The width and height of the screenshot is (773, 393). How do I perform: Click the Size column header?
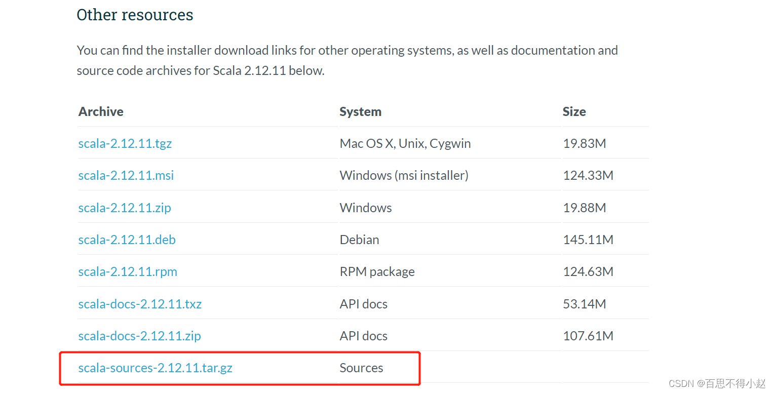[x=574, y=111]
